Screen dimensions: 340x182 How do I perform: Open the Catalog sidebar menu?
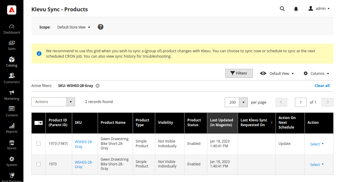(12, 62)
